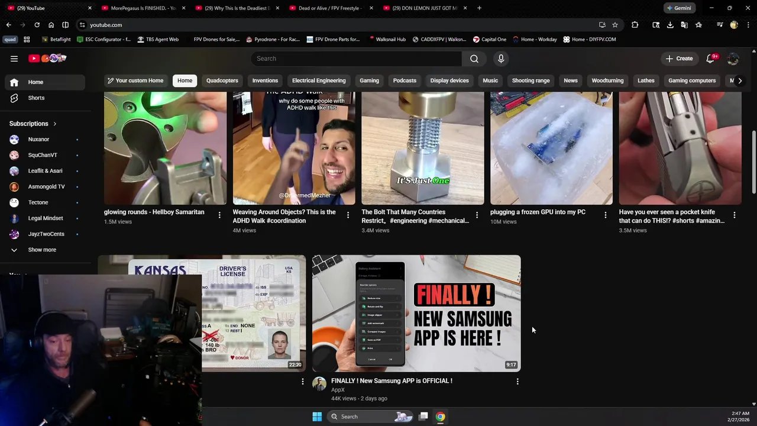Open the Asmongold TV subscription
757x426 pixels.
(45, 186)
